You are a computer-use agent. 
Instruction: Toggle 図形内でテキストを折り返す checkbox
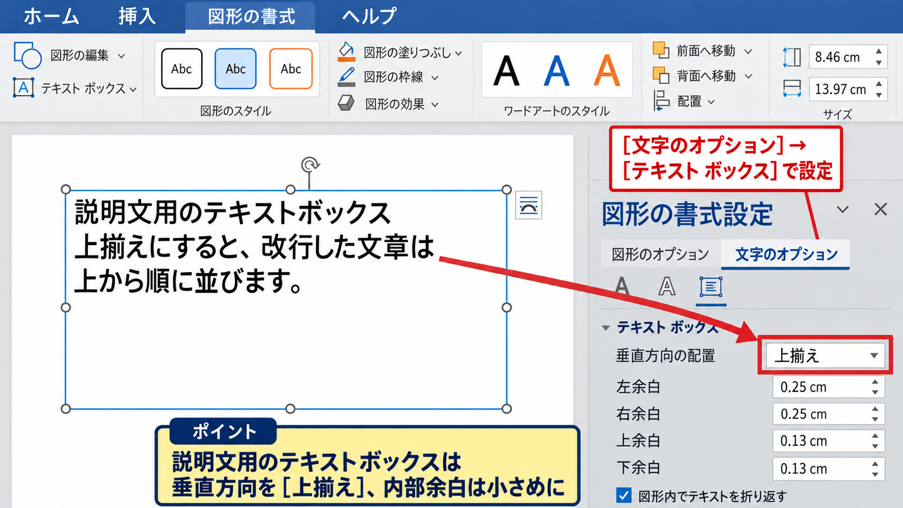pyautogui.click(x=624, y=495)
